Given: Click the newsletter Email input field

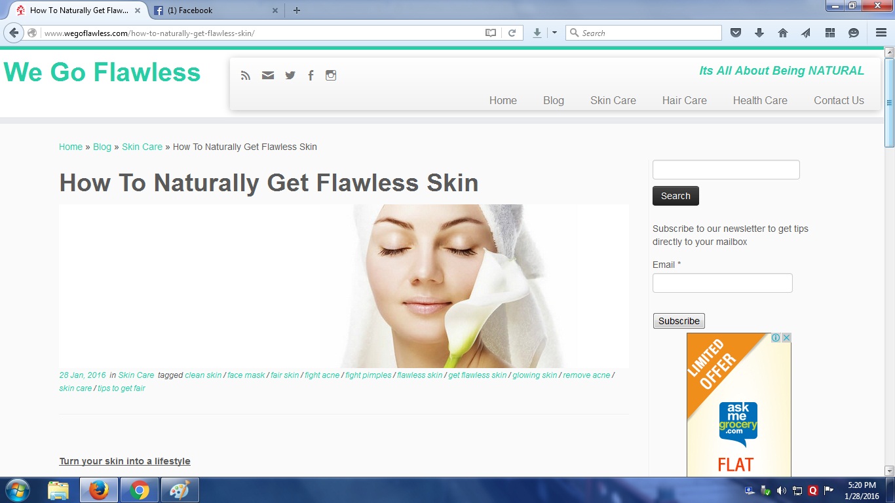Looking at the screenshot, I should (x=722, y=283).
